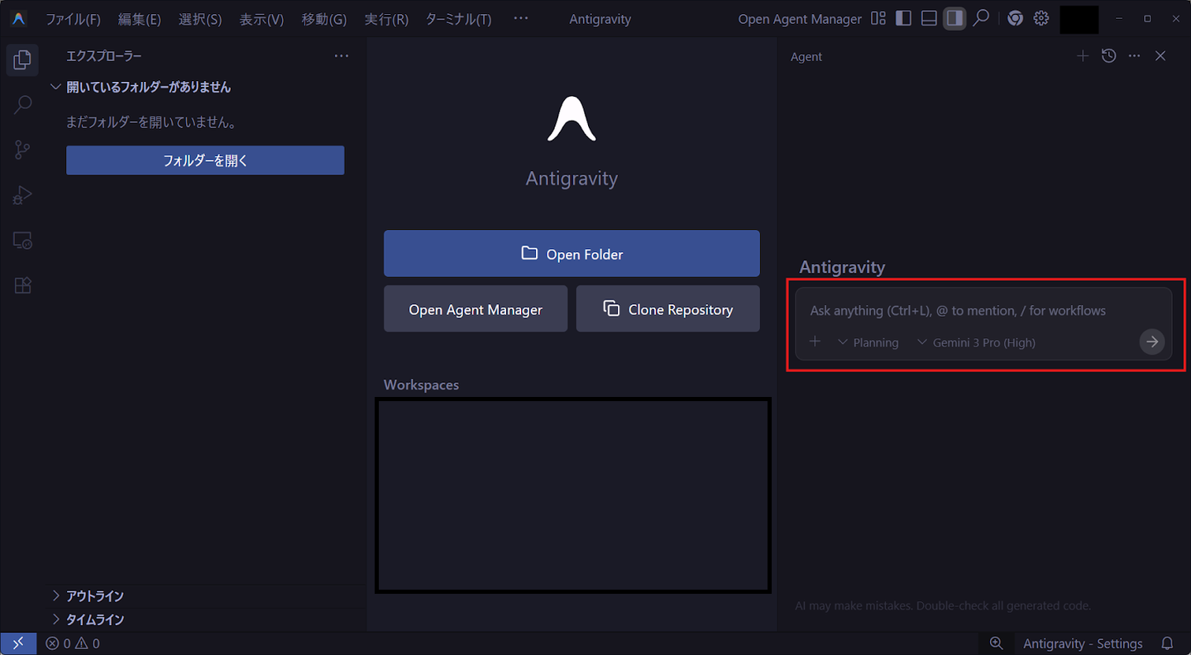This screenshot has height=655, width=1191.
Task: Open the 移動(G) menu
Action: click(x=324, y=19)
